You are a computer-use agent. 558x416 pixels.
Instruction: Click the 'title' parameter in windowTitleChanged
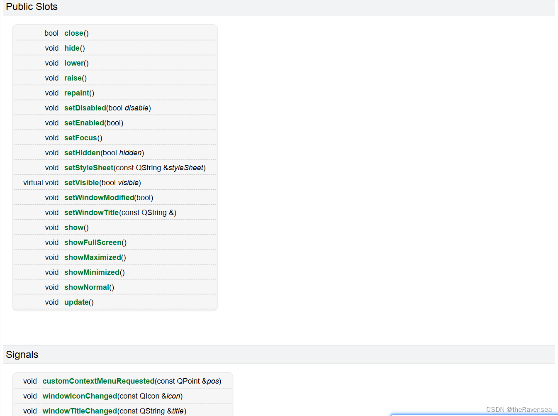tap(178, 411)
